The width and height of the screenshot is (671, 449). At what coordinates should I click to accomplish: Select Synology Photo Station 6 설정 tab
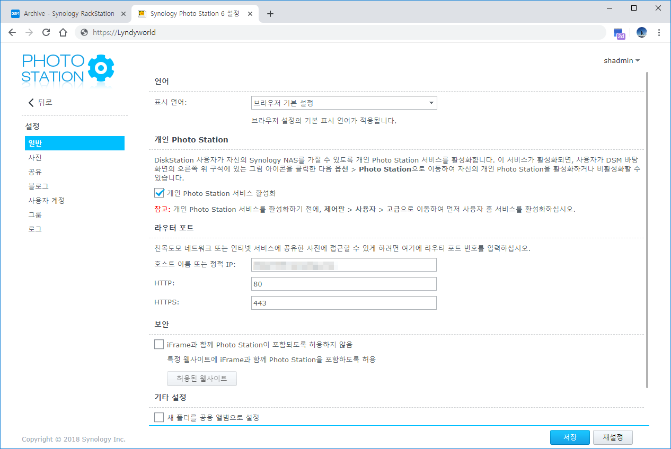point(195,14)
